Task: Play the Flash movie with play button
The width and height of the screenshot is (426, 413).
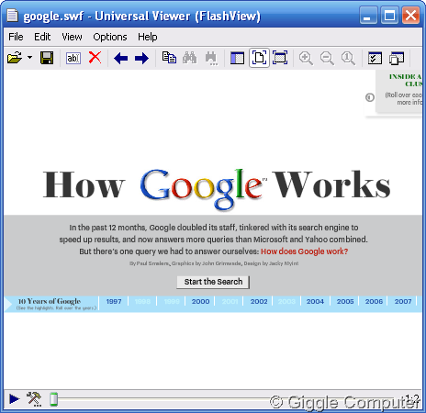Action: click(15, 399)
